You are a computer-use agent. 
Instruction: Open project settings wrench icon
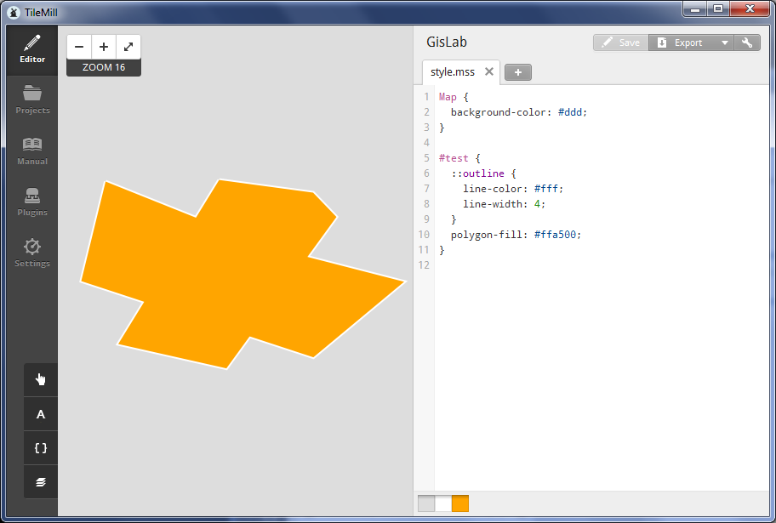pos(747,43)
